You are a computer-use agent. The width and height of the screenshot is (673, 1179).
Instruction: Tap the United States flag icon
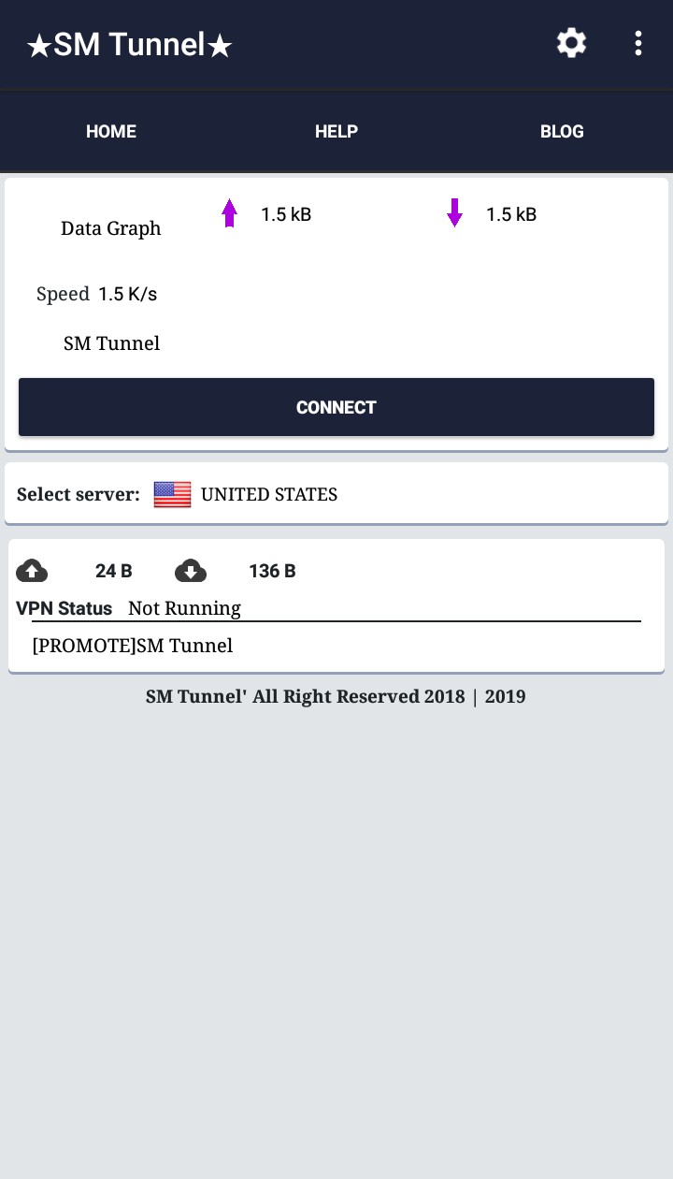click(x=172, y=494)
